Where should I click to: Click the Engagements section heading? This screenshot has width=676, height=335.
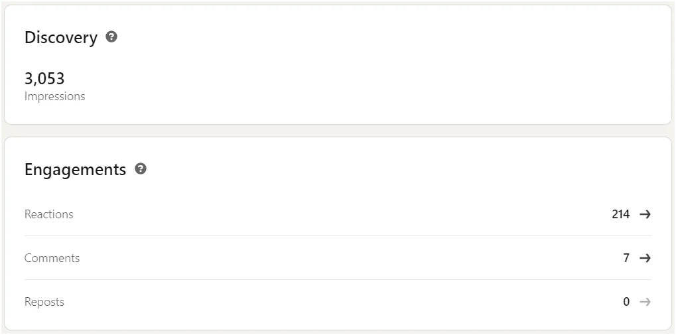coord(76,169)
